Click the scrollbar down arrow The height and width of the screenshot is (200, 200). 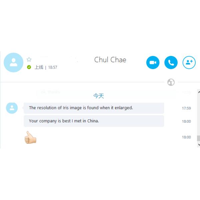coord(199,145)
